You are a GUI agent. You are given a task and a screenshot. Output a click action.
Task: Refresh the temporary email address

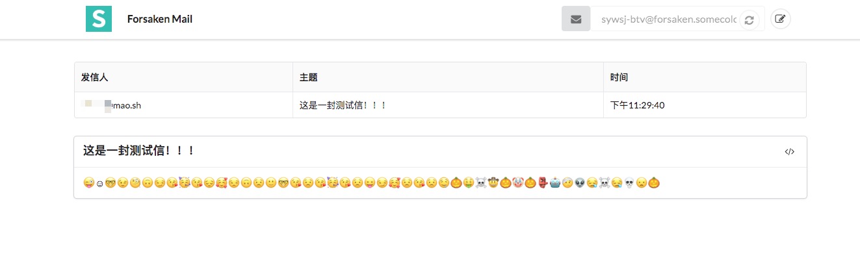pyautogui.click(x=749, y=19)
